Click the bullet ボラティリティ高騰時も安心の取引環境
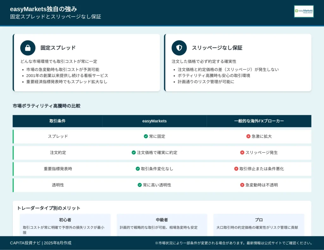 (x=214, y=76)
